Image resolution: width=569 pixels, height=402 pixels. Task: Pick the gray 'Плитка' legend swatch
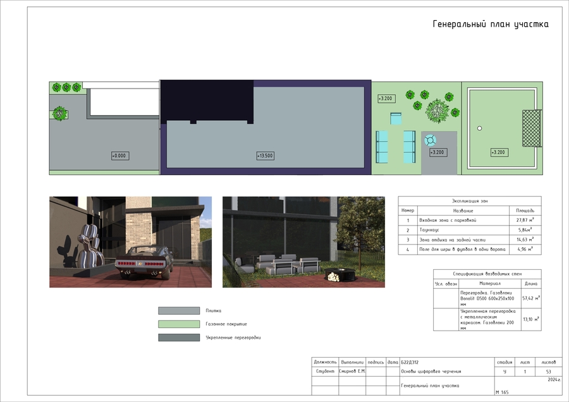(x=179, y=310)
